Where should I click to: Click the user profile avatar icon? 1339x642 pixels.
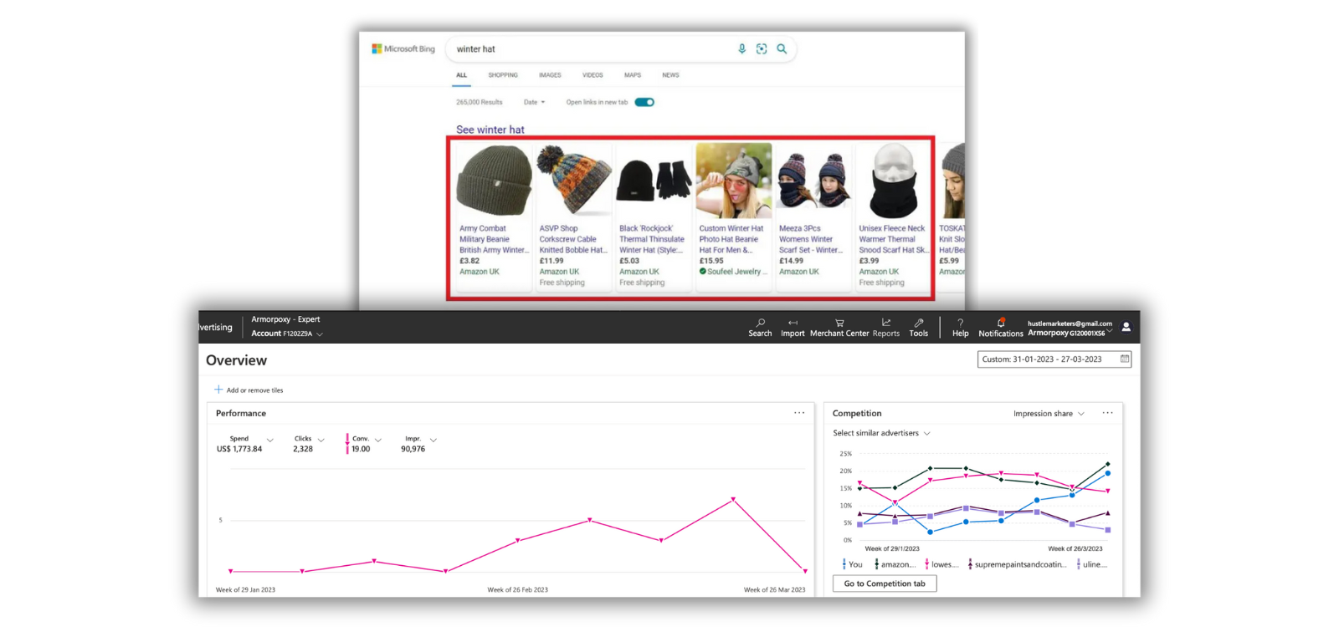point(1126,328)
